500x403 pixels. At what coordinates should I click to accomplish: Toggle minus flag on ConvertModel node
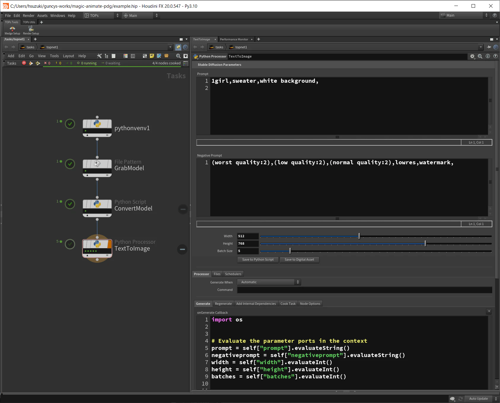click(183, 209)
